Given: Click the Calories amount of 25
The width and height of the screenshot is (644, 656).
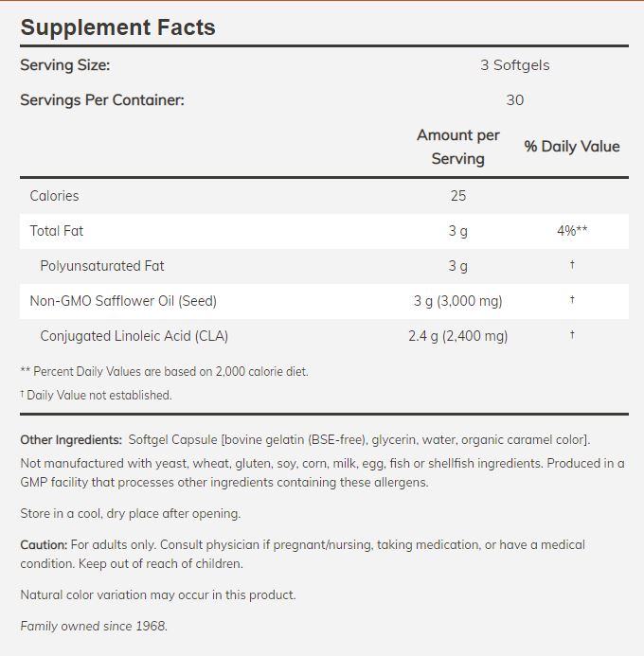Looking at the screenshot, I should click(457, 196).
